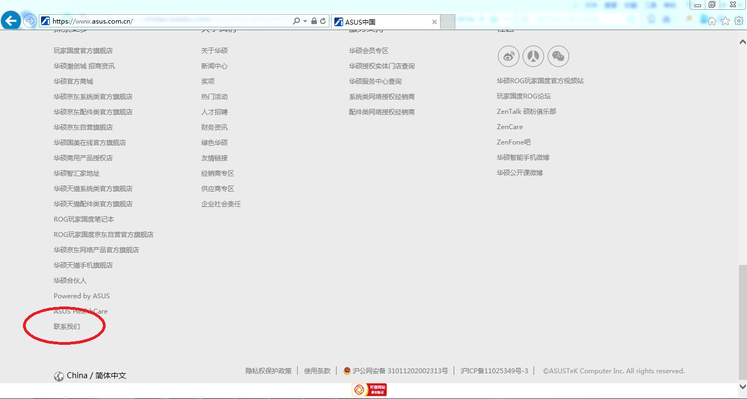Click the security lock icon in address bar
The image size is (747, 399).
(x=314, y=20)
